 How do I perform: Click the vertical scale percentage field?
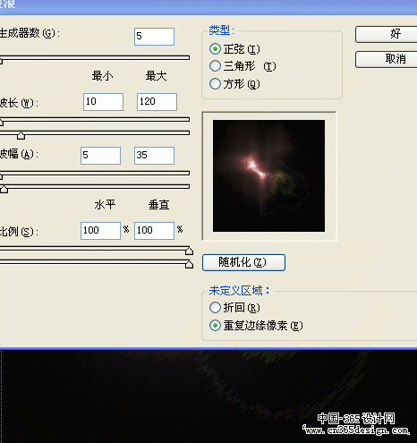point(154,231)
